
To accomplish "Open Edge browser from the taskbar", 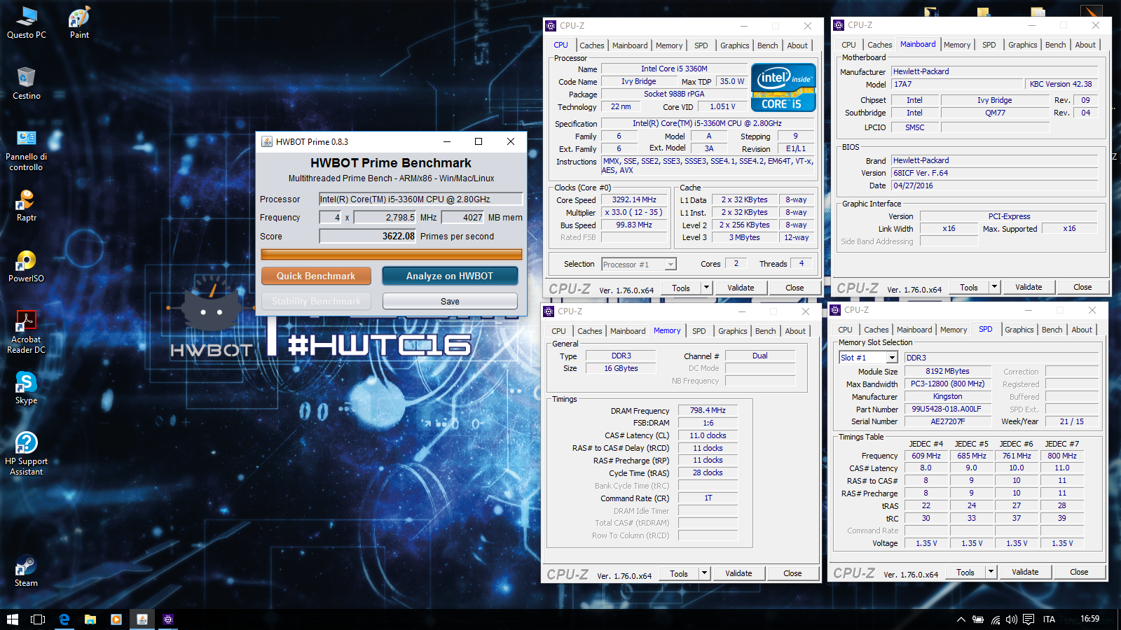I will (64, 619).
